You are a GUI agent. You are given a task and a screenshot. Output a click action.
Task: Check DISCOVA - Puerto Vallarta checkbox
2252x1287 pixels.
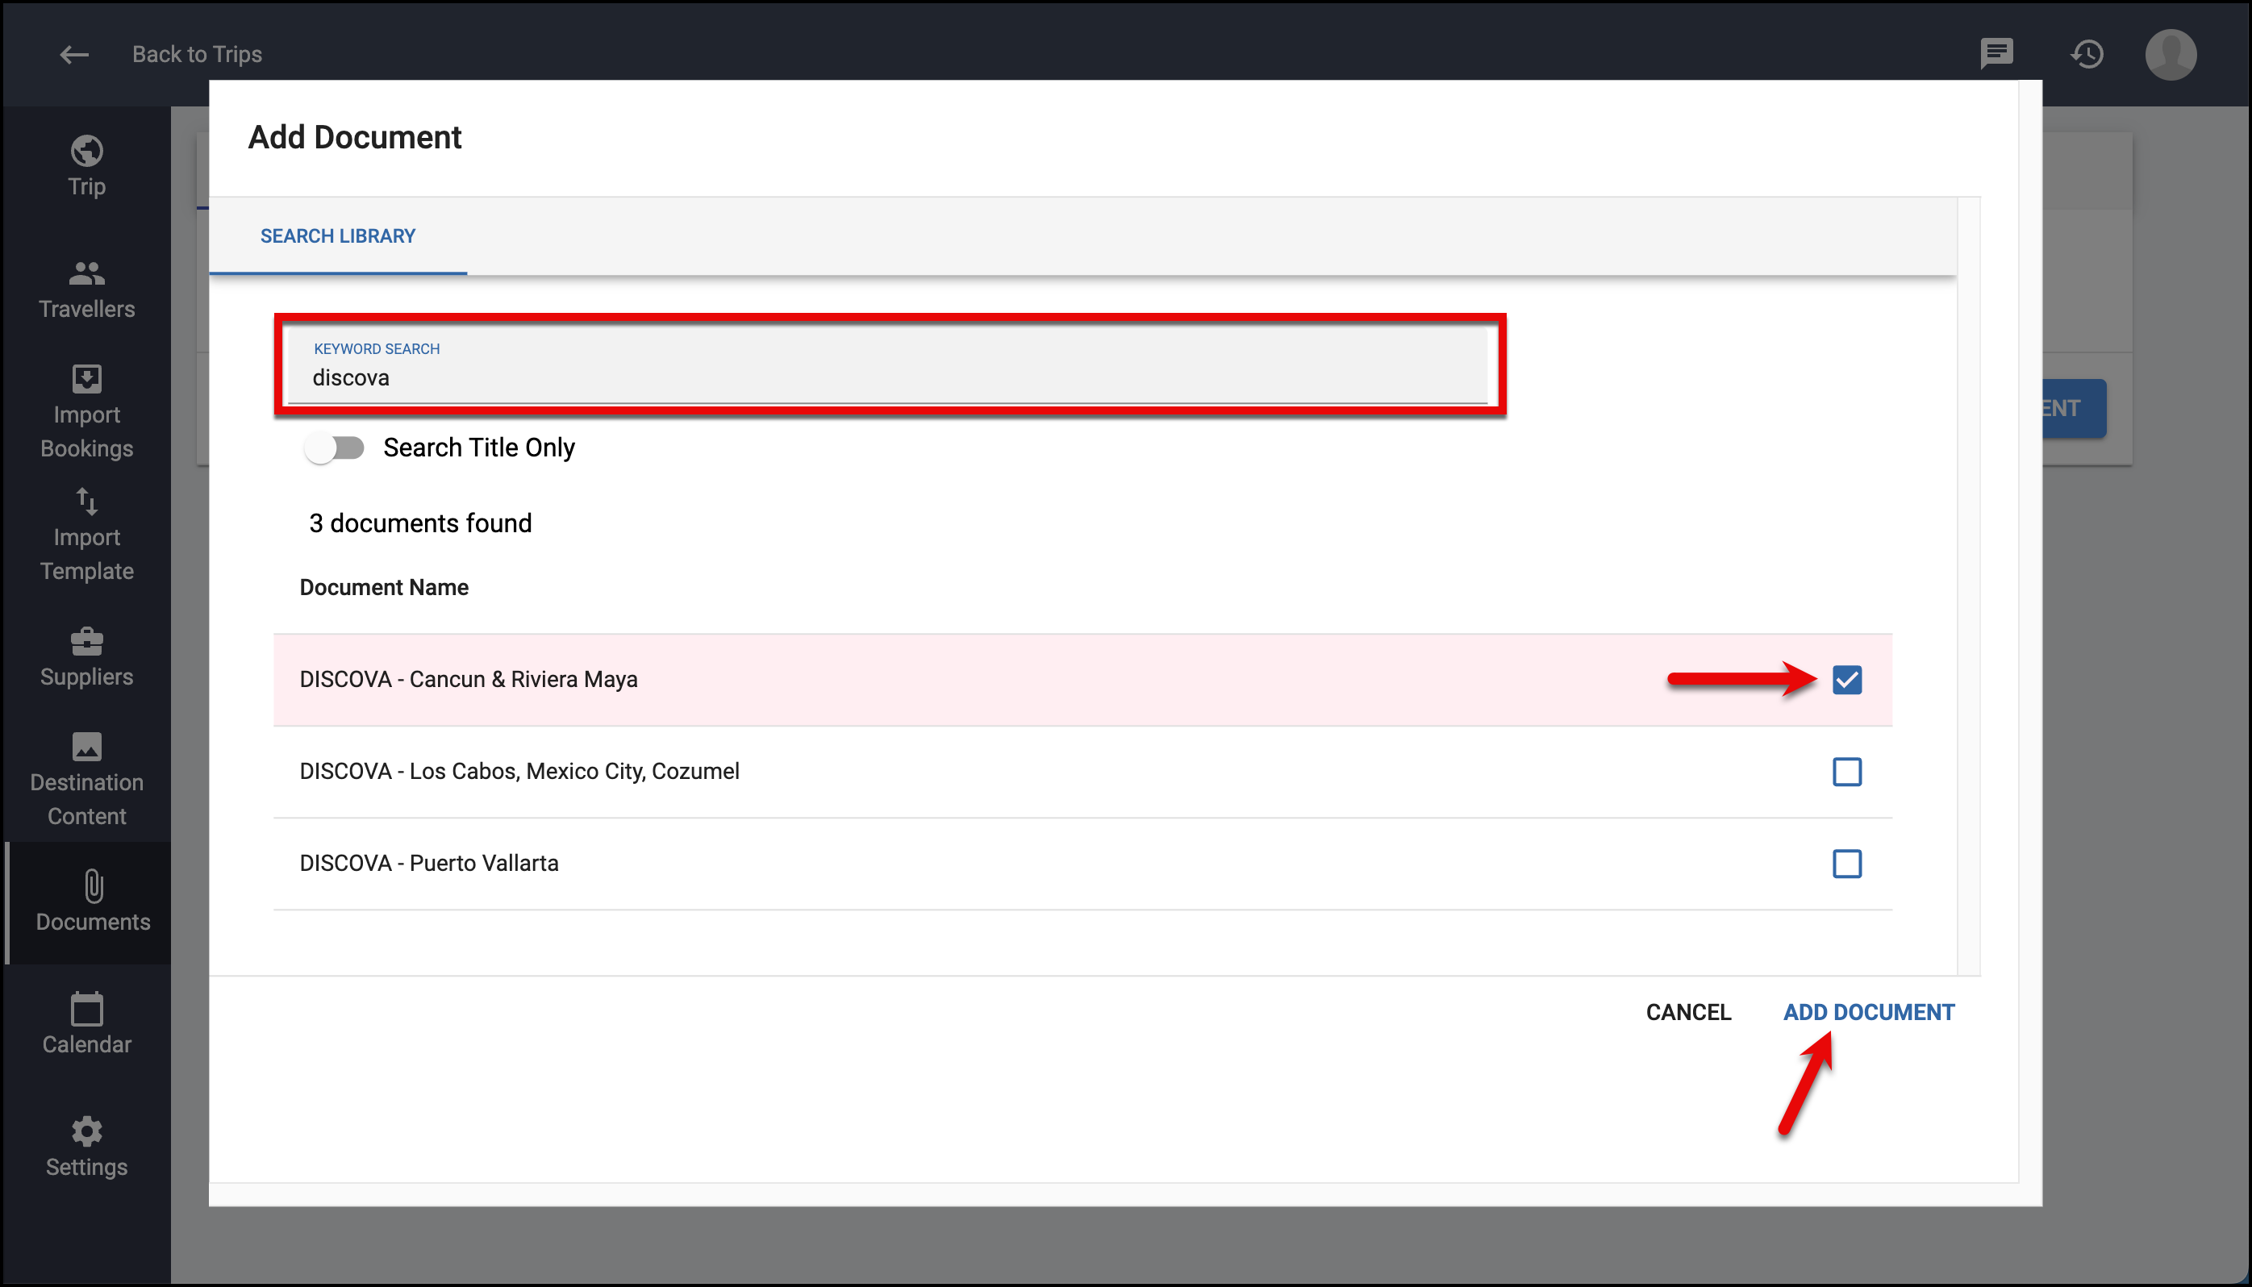(x=1847, y=864)
